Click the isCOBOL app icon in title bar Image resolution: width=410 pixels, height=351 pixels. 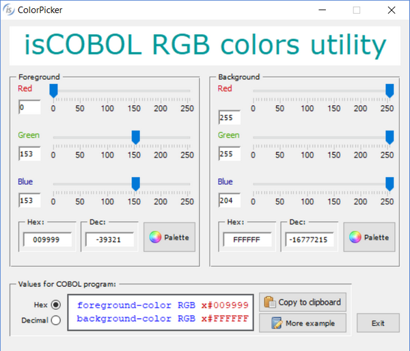pos(9,10)
